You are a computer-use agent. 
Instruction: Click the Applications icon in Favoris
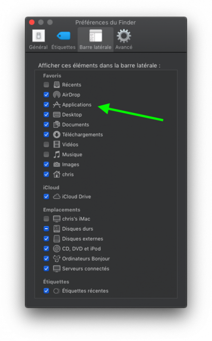point(56,105)
